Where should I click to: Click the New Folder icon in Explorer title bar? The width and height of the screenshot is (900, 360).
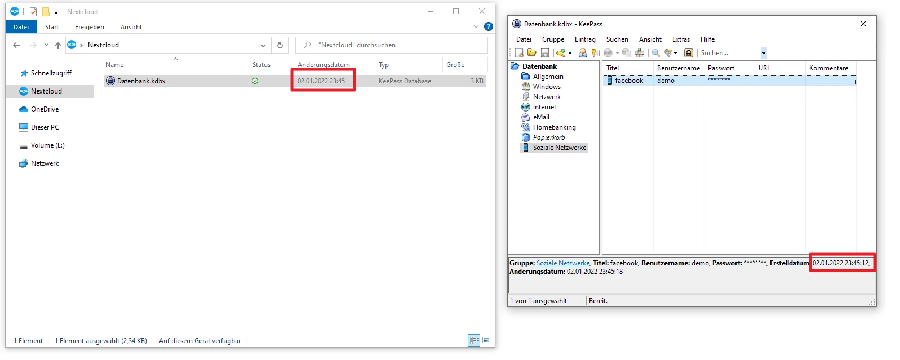click(46, 11)
